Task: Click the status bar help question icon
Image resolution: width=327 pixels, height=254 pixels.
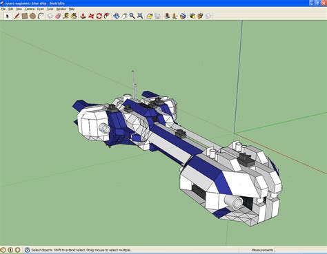Action: pyautogui.click(x=27, y=250)
